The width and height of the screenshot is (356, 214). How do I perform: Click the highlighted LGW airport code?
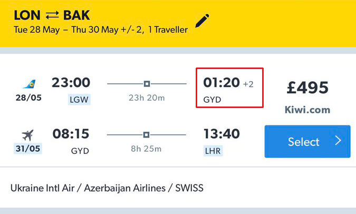pyautogui.click(x=79, y=100)
